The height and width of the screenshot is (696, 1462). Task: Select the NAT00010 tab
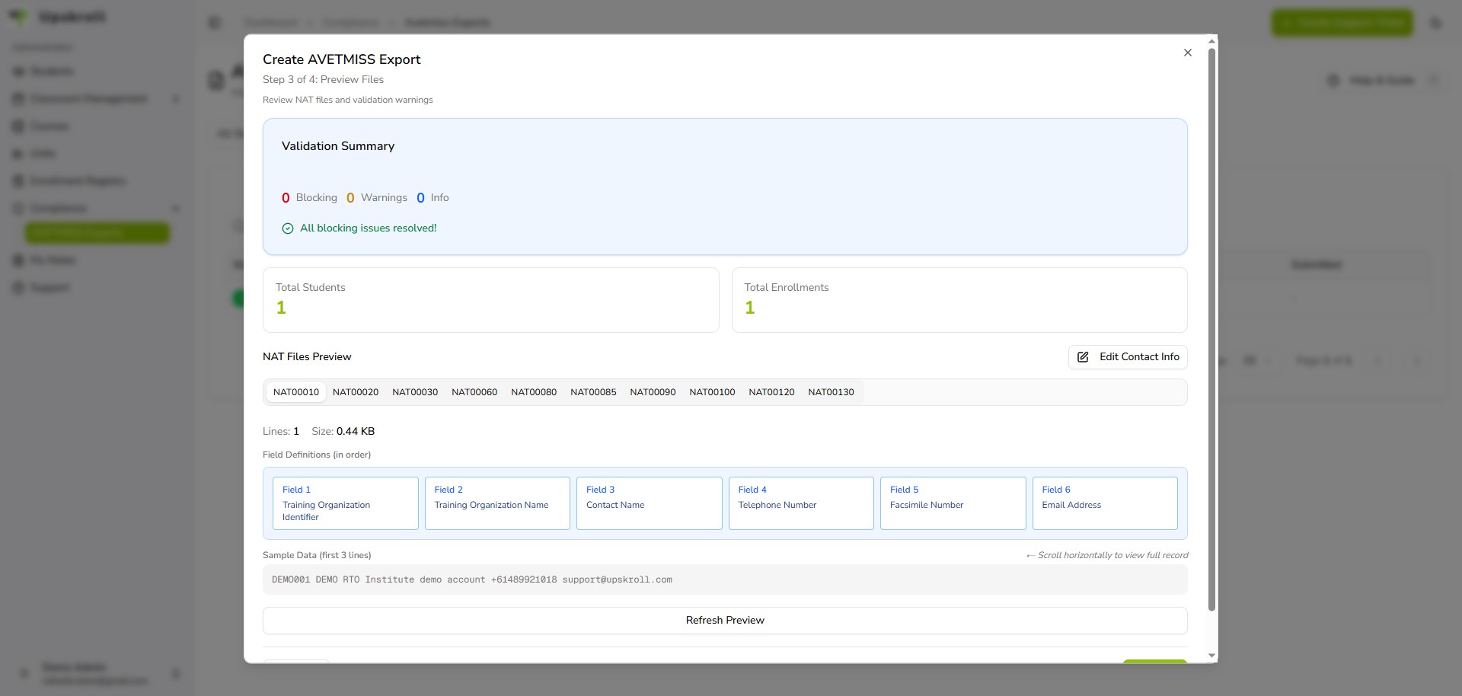coord(296,392)
